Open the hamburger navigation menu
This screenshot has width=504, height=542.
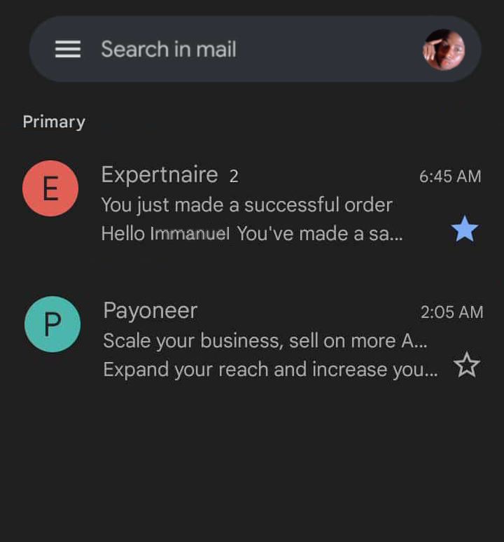(x=68, y=49)
